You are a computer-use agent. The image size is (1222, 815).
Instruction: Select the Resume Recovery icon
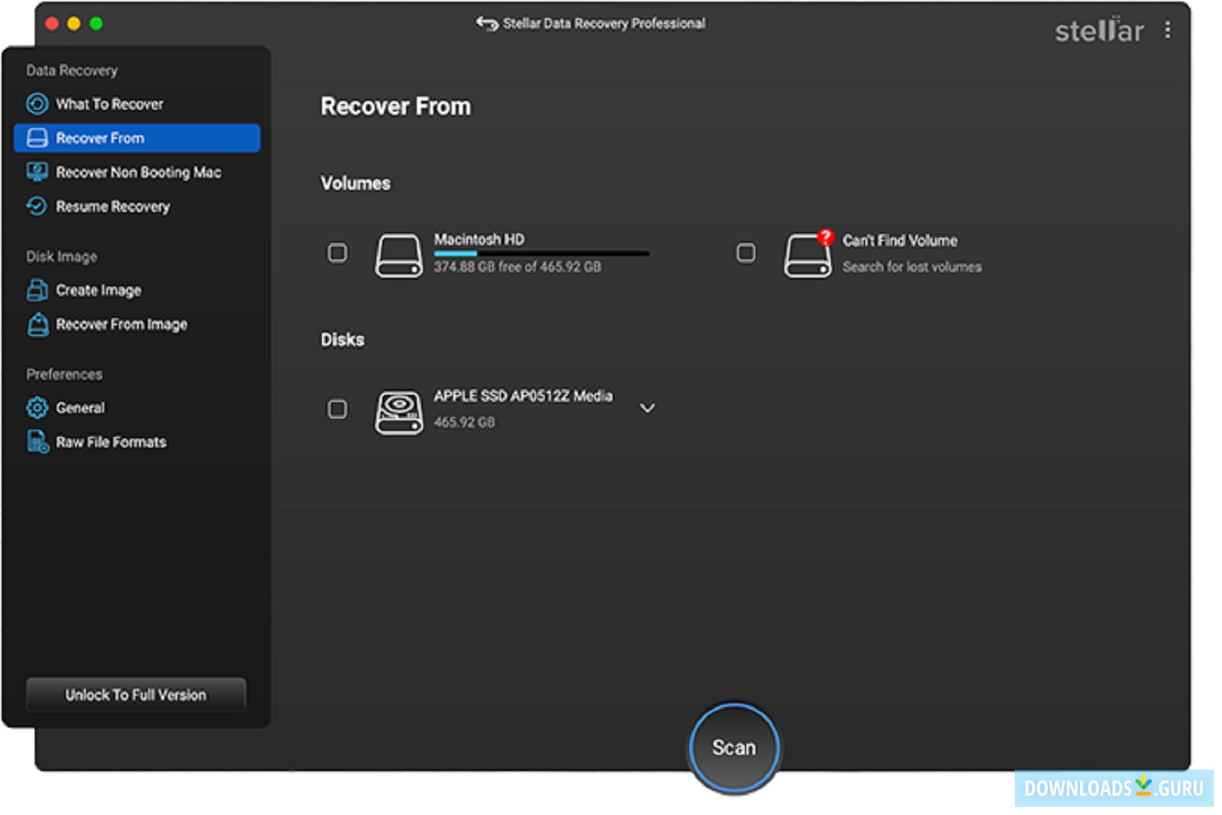pyautogui.click(x=36, y=206)
